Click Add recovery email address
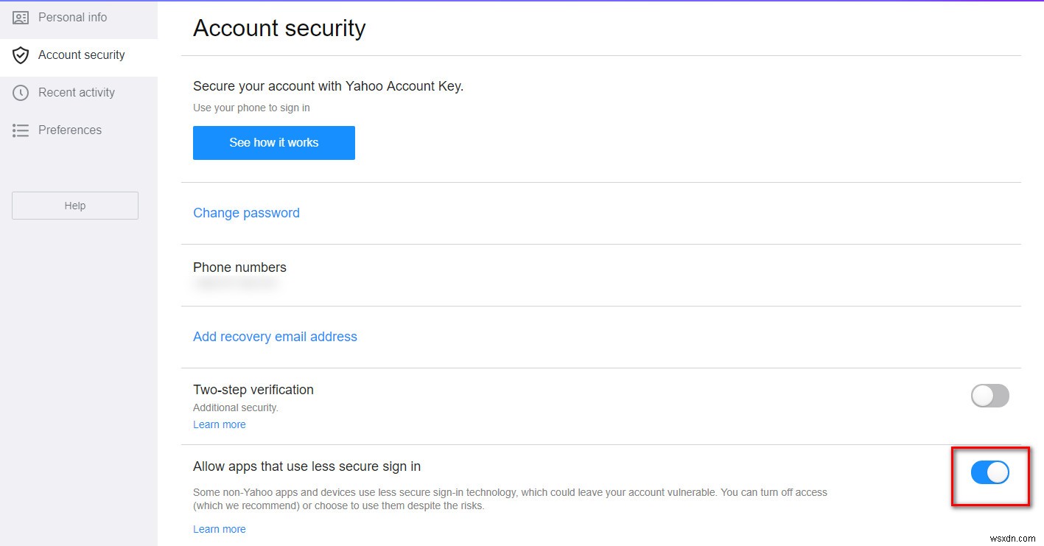1044x546 pixels. pos(275,336)
